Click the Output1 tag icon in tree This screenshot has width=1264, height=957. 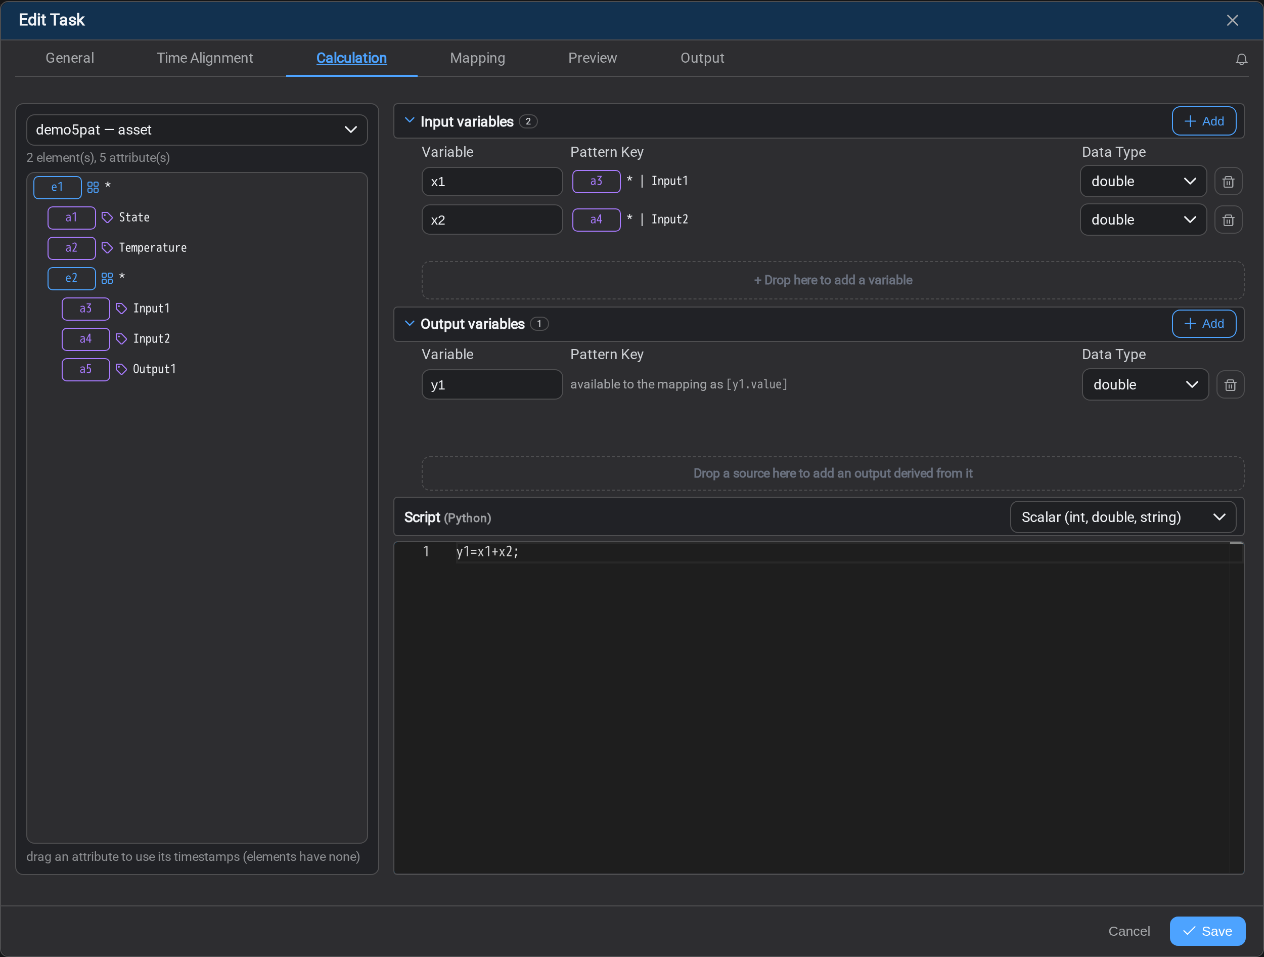[121, 369]
